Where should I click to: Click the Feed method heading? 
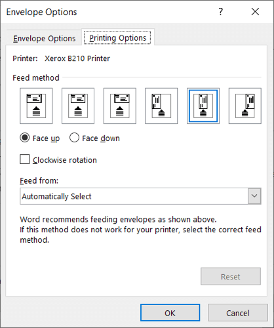(x=36, y=78)
